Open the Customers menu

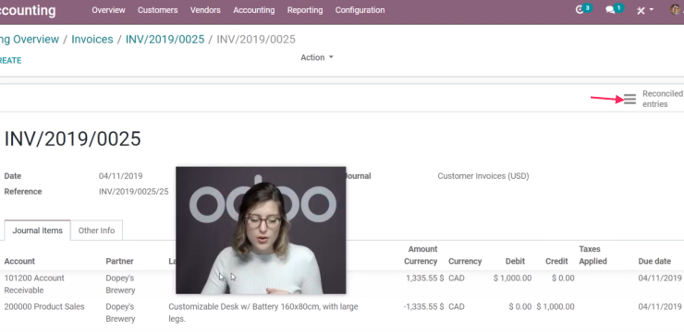pos(157,10)
